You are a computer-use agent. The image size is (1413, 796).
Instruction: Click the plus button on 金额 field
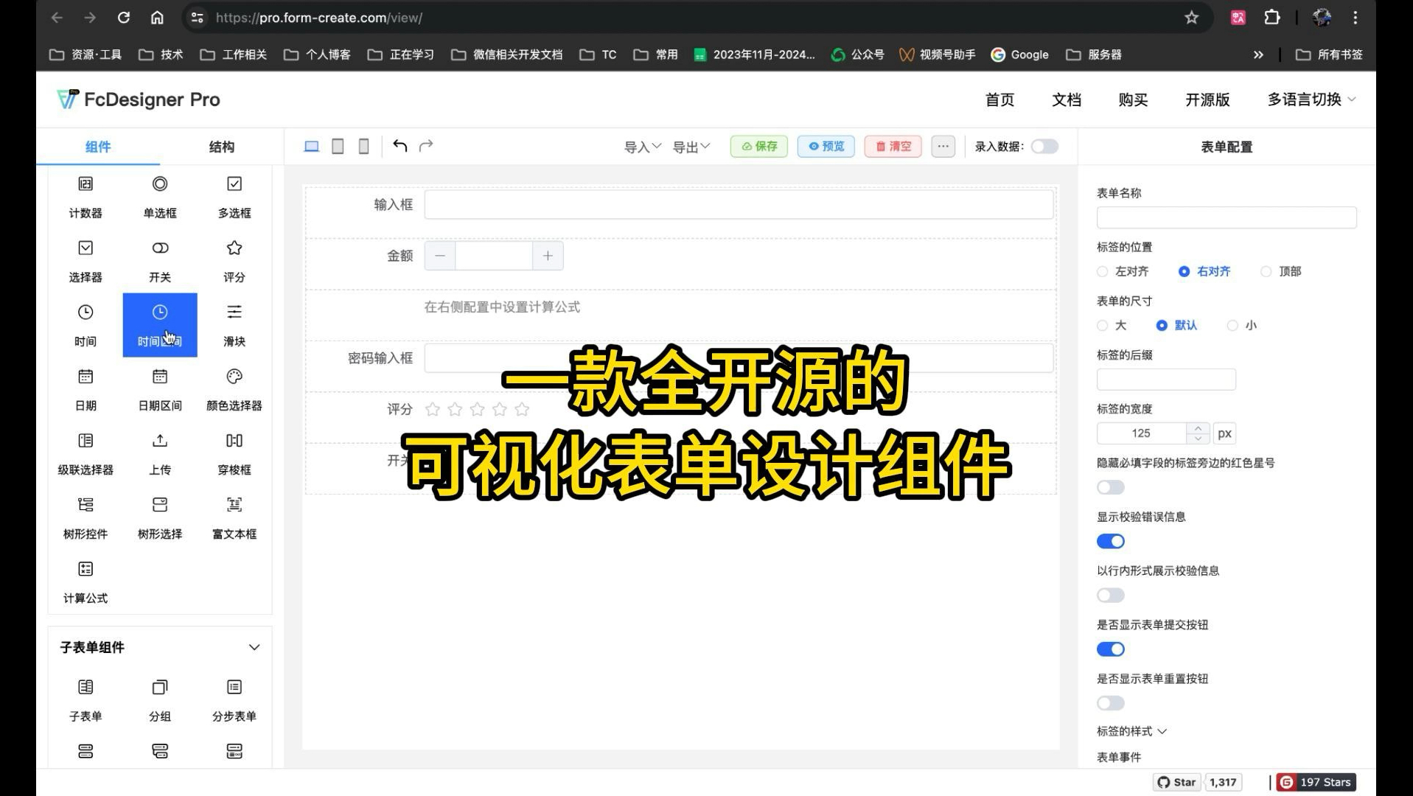[548, 256]
